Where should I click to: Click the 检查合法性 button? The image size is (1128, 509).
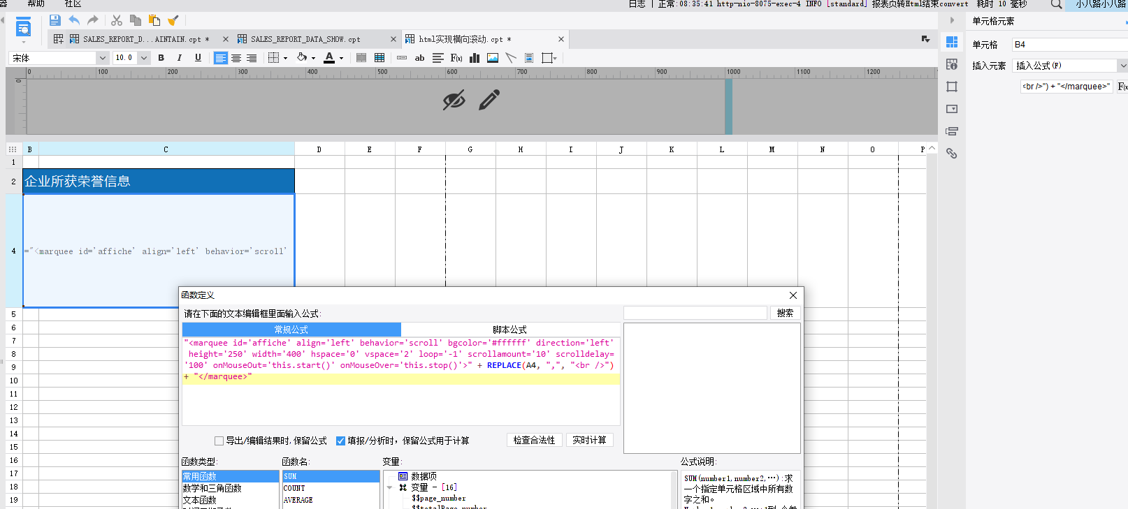tap(535, 441)
